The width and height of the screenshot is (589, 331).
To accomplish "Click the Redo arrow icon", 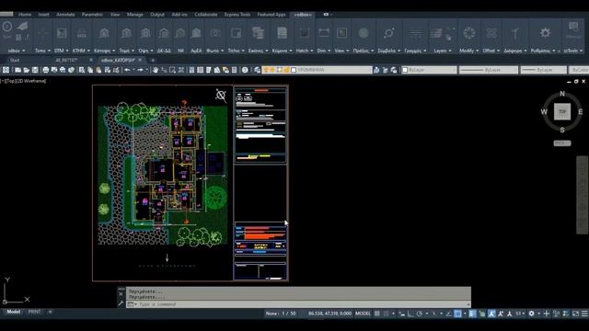I will (141, 70).
